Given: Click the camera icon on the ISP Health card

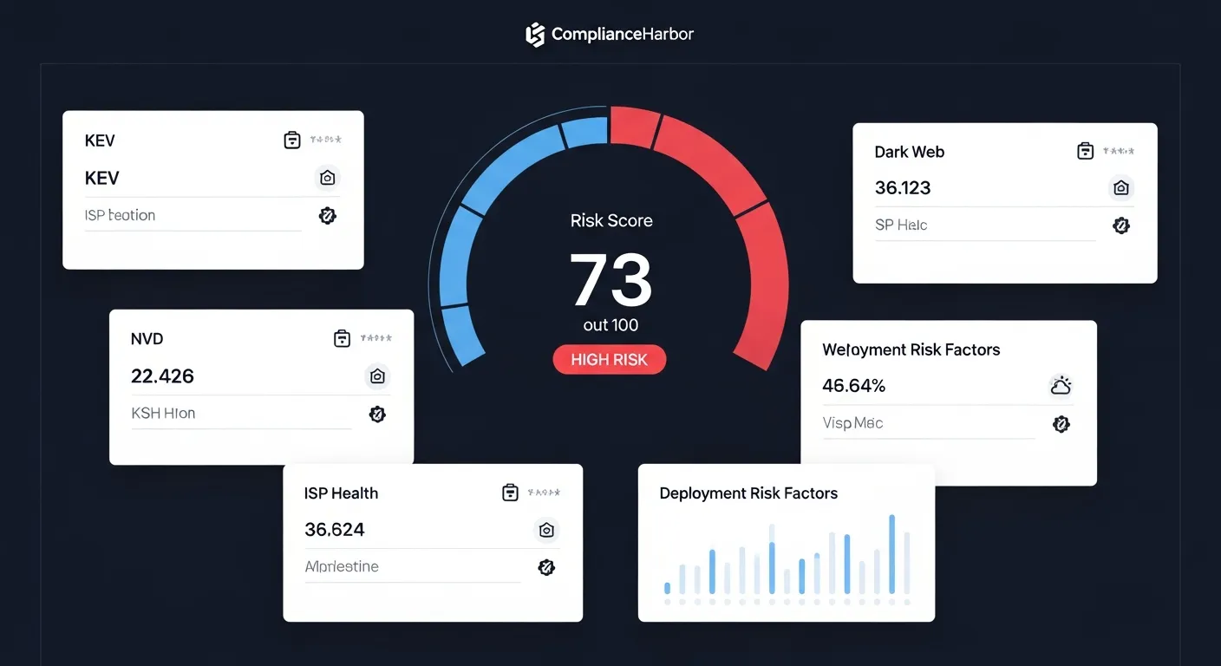Looking at the screenshot, I should point(546,529).
